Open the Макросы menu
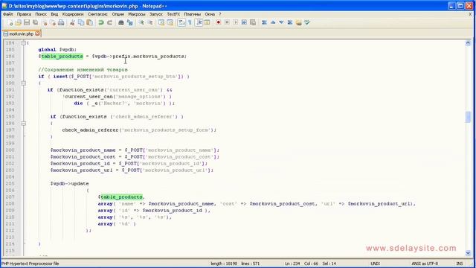Image resolution: width=476 pixels, height=268 pixels. (137, 14)
